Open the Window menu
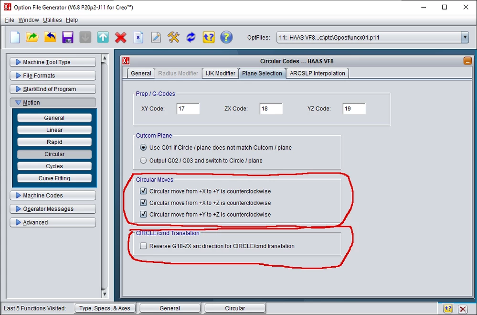 29,20
